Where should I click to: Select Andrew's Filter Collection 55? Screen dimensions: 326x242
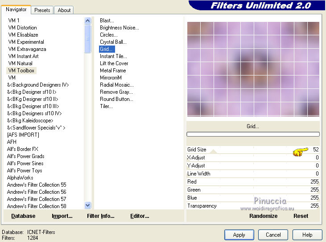(37, 185)
